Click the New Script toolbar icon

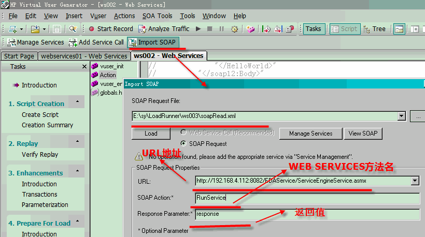click(12, 29)
